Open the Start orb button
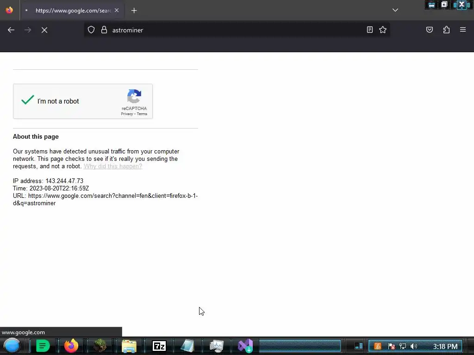The height and width of the screenshot is (355, 474). (12, 346)
